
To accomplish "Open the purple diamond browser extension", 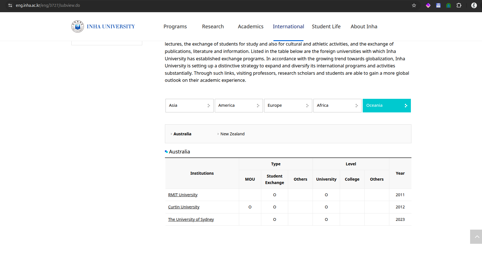I will click(428, 5).
